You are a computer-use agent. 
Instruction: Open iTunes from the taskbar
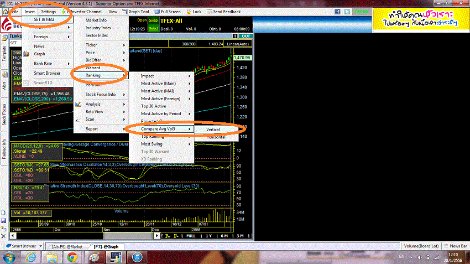(137, 257)
